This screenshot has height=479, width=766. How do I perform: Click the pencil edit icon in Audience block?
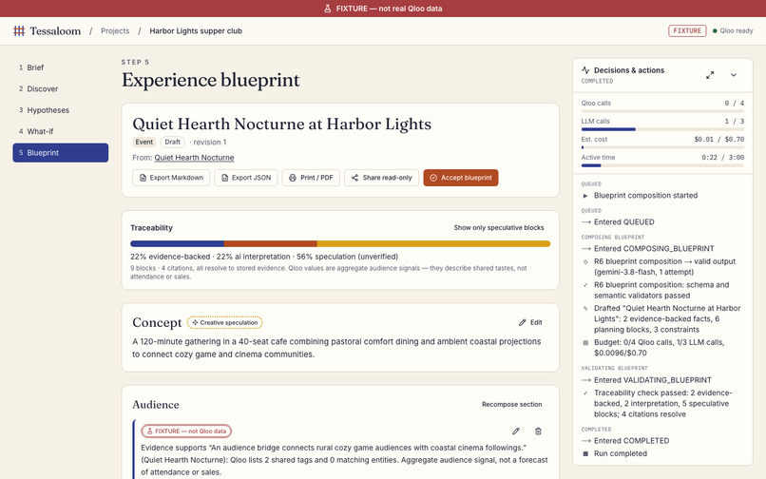[516, 431]
